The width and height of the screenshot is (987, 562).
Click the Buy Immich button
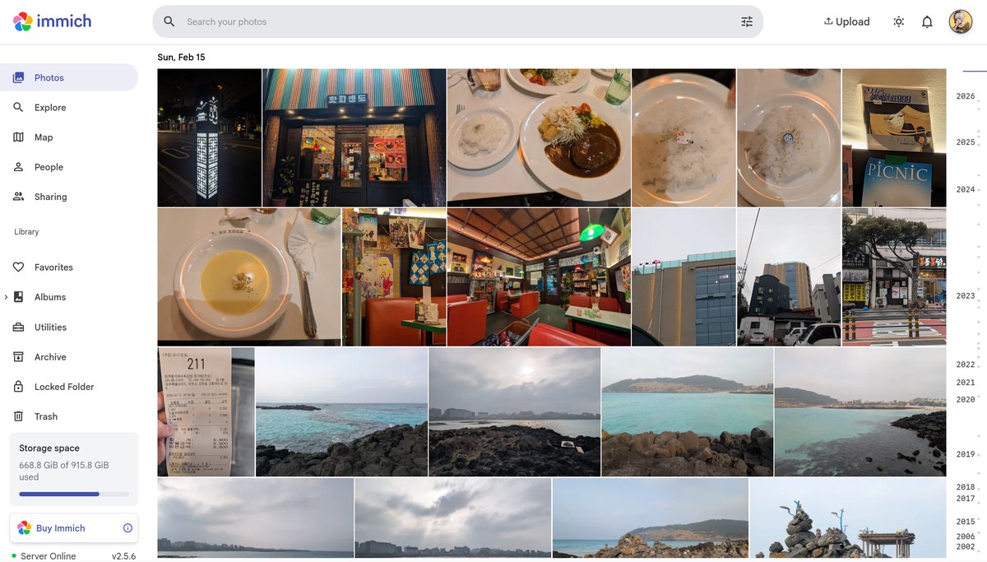click(x=60, y=528)
